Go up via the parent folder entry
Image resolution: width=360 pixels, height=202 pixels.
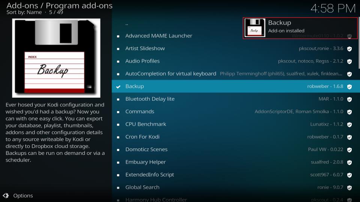[127, 24]
